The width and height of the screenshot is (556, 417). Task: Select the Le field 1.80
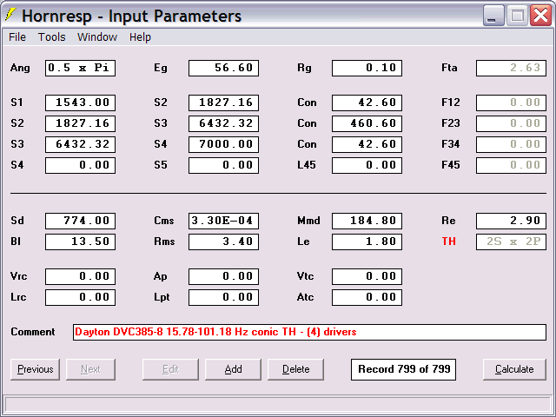367,242
